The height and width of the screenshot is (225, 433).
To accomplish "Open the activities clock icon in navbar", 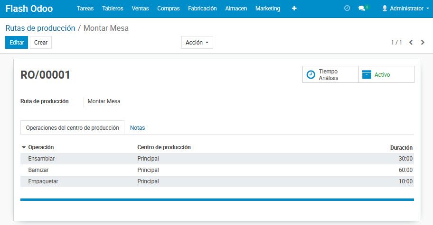I will 347,9.
